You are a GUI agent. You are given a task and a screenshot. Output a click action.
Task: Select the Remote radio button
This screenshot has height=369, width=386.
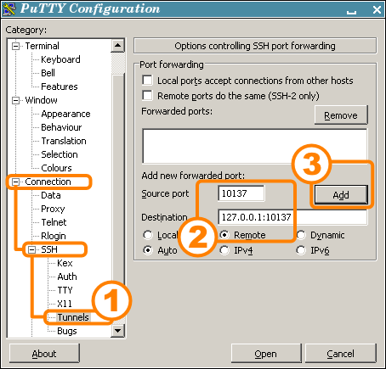coord(224,235)
